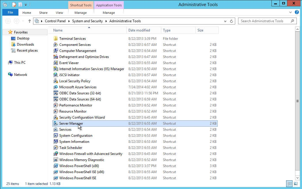Click the Computer Management shortcut icon
Screen dimensions: 302x189
pos(56,51)
